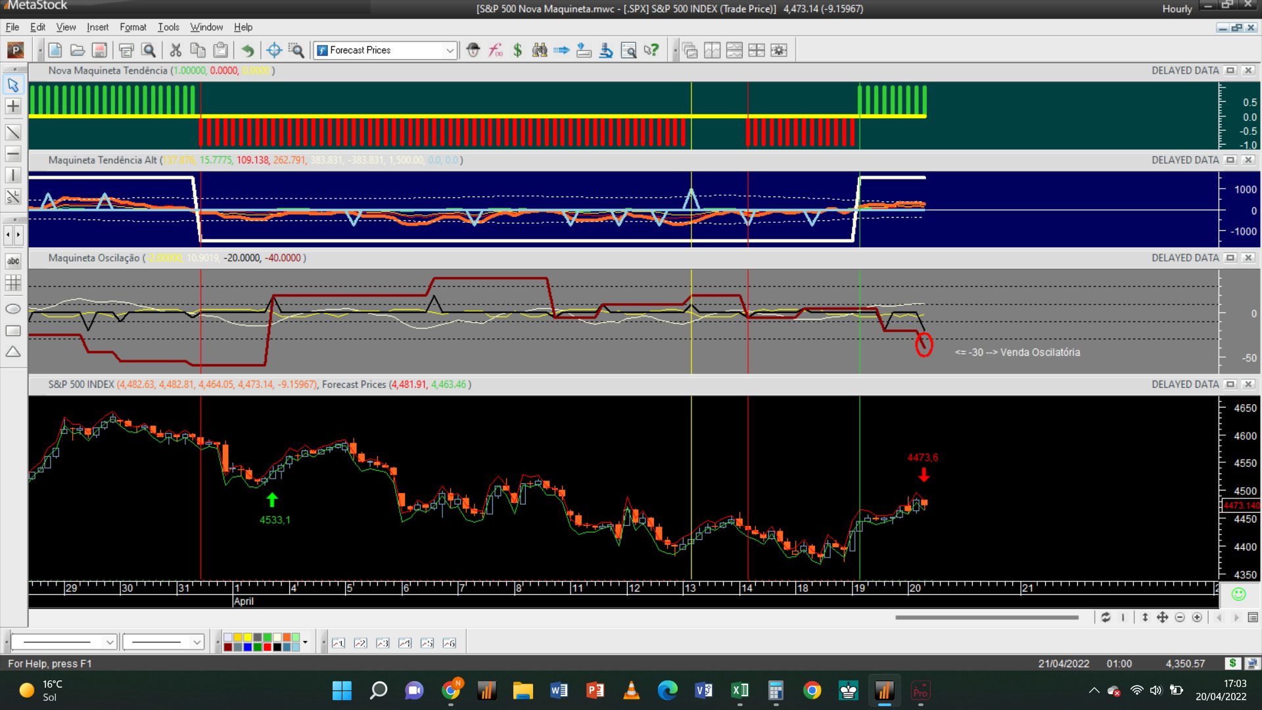Image resolution: width=1262 pixels, height=710 pixels.
Task: Open the Tools menu
Action: point(168,27)
